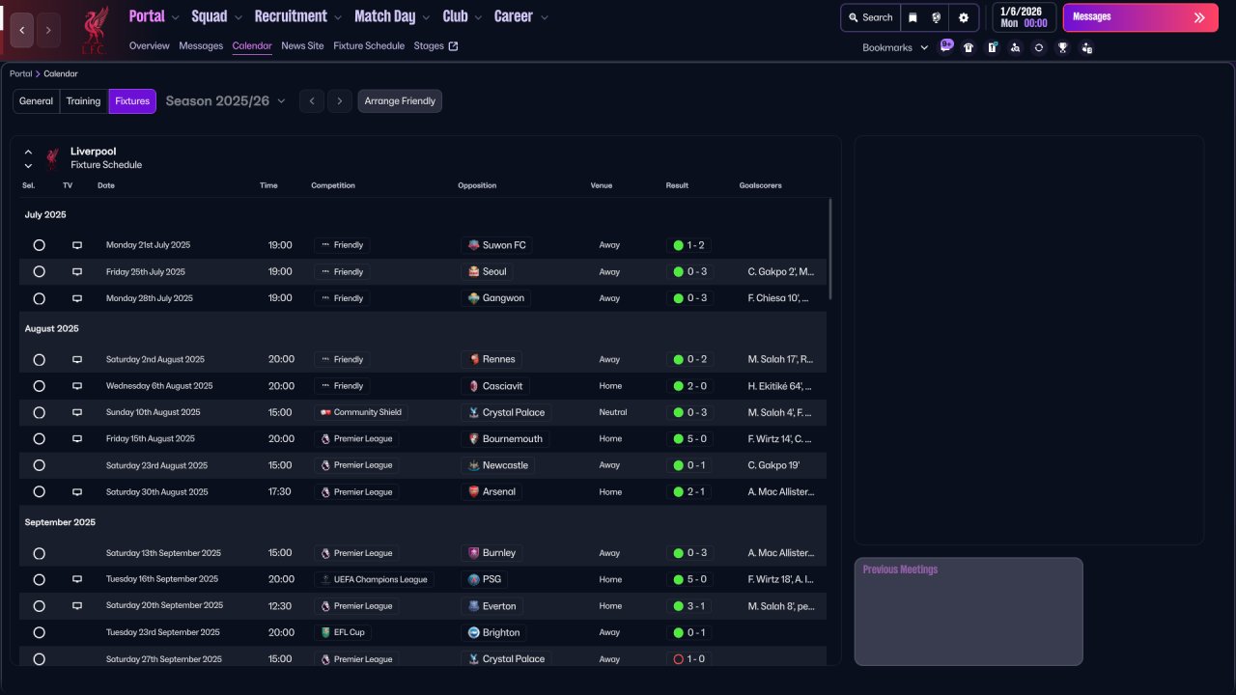Open the Fixture Schedule sub-tab

[369, 45]
